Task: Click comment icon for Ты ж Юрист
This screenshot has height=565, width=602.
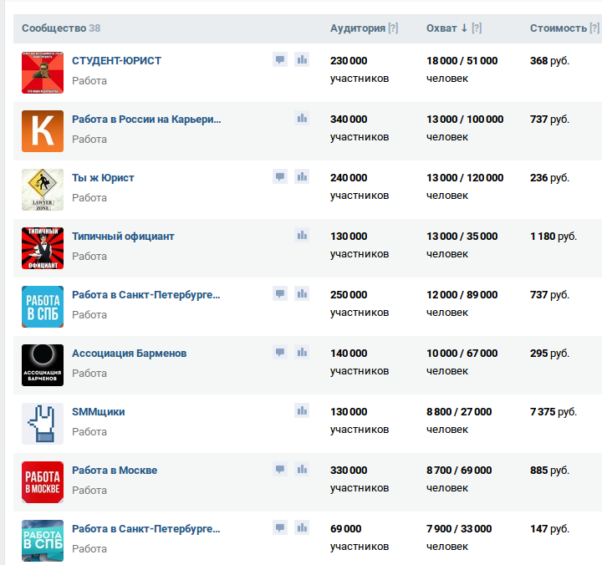Action: pyautogui.click(x=280, y=176)
